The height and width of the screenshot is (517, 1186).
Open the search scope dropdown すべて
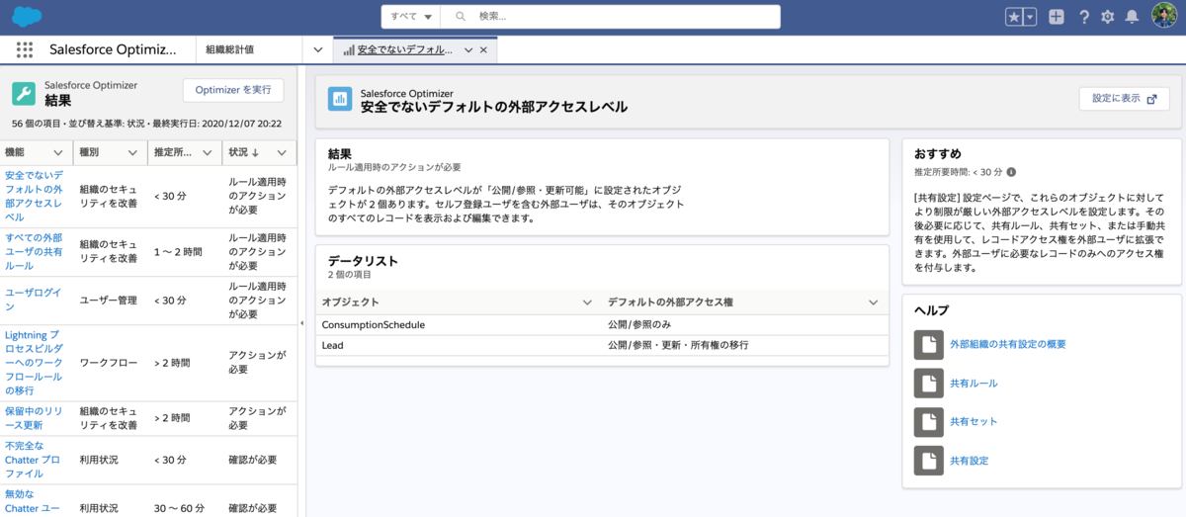[x=411, y=17]
